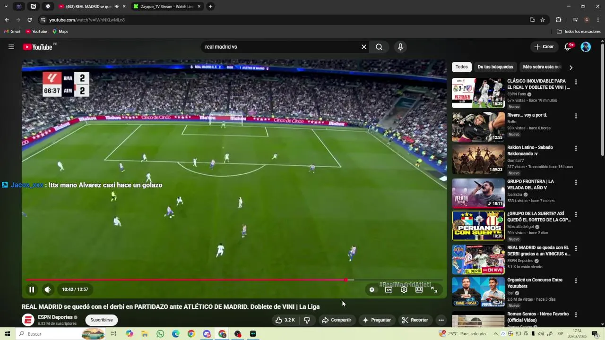Open options for 'CLÁSICO INOLVIDABLE' video
Image resolution: width=605 pixels, height=340 pixels.
pos(576,82)
